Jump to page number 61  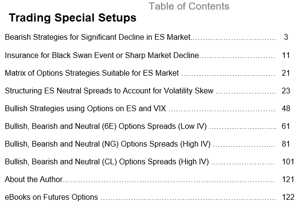point(286,126)
